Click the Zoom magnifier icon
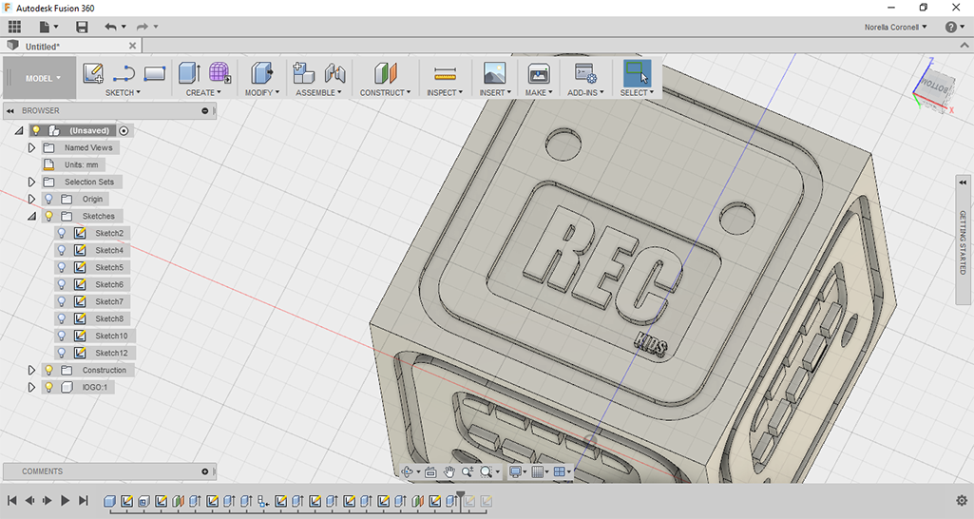974x519 pixels. pyautogui.click(x=468, y=471)
